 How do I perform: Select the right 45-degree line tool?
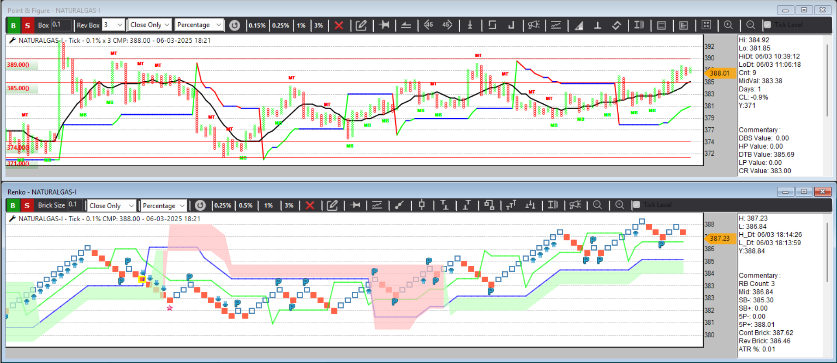(447, 25)
